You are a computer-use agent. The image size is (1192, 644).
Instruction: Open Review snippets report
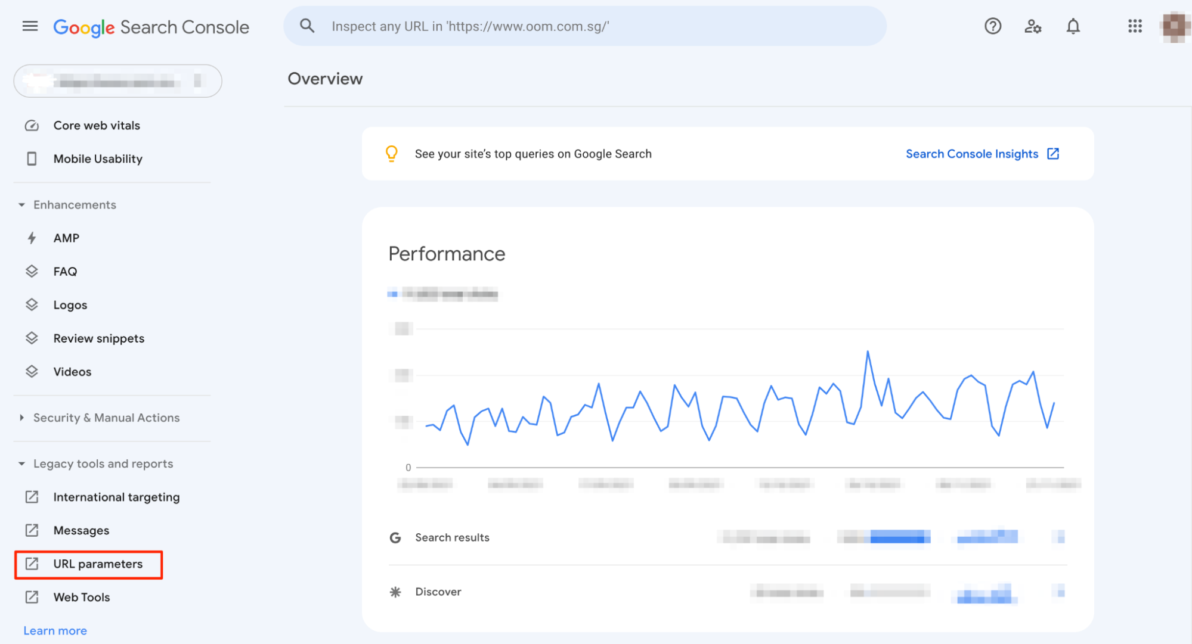(99, 338)
